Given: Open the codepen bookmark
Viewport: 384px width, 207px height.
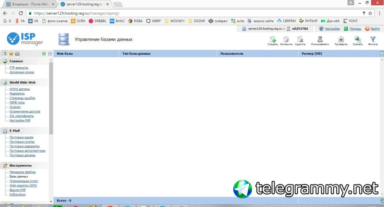Looking at the screenshot, I should pos(218,21).
